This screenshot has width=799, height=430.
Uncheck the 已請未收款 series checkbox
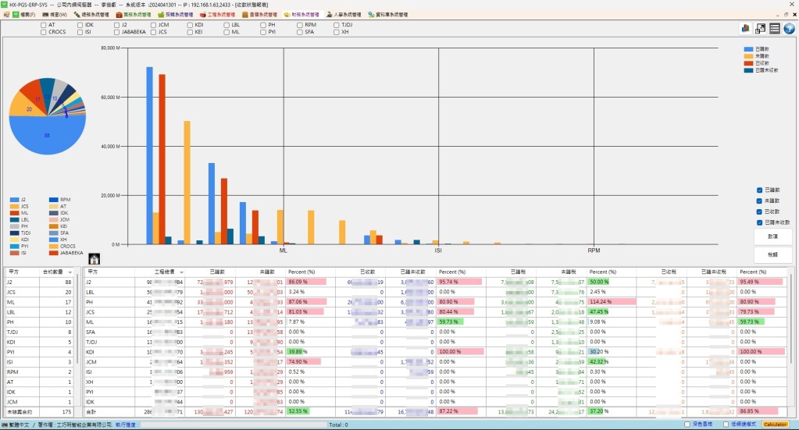point(760,222)
